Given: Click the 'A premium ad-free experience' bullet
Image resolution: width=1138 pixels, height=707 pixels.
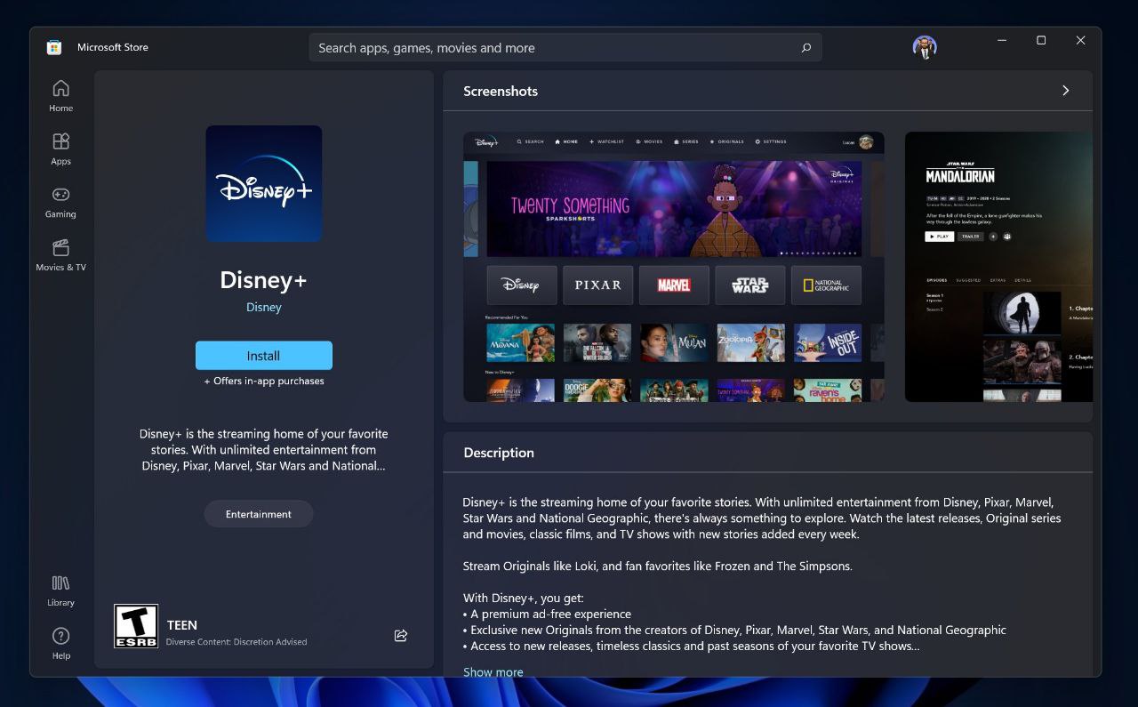Looking at the screenshot, I should click(x=547, y=614).
